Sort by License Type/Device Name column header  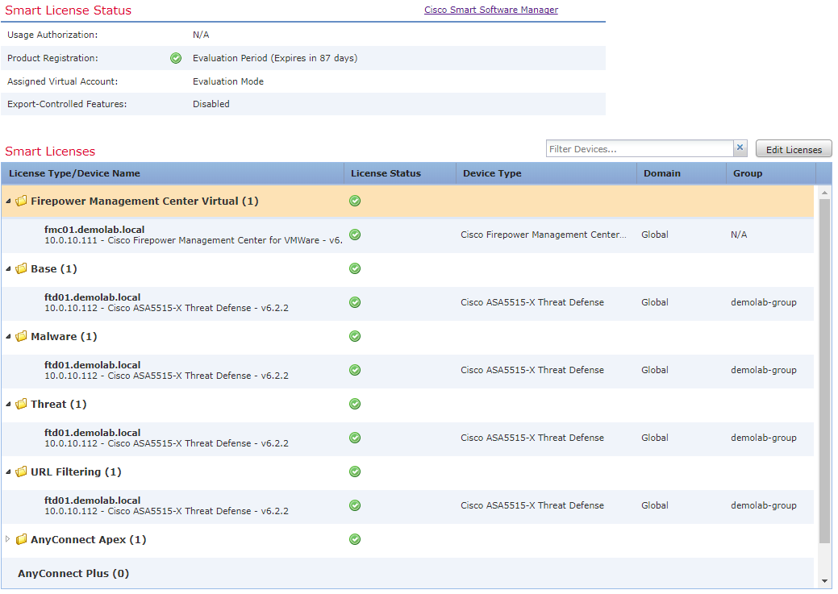172,173
